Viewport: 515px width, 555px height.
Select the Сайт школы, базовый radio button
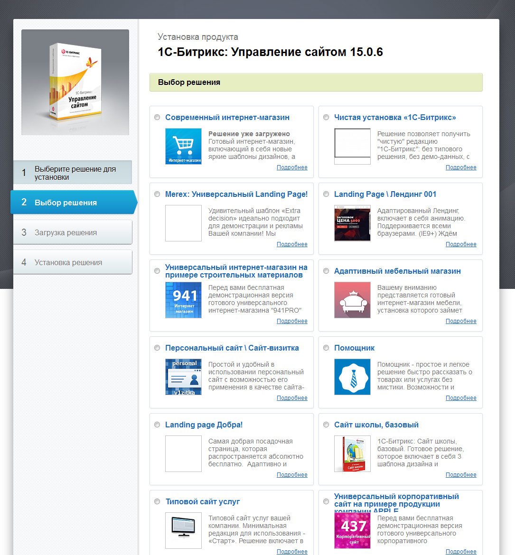click(x=326, y=425)
